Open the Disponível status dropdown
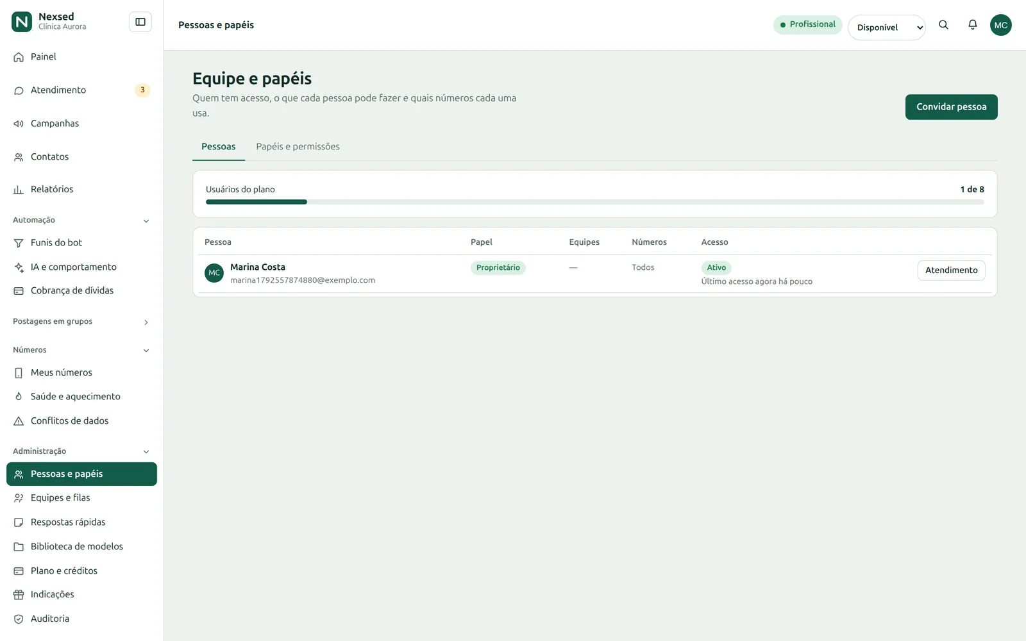This screenshot has height=641, width=1026. (886, 28)
